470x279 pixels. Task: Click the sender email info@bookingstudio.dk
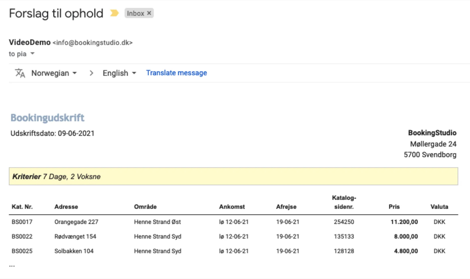pyautogui.click(x=92, y=43)
